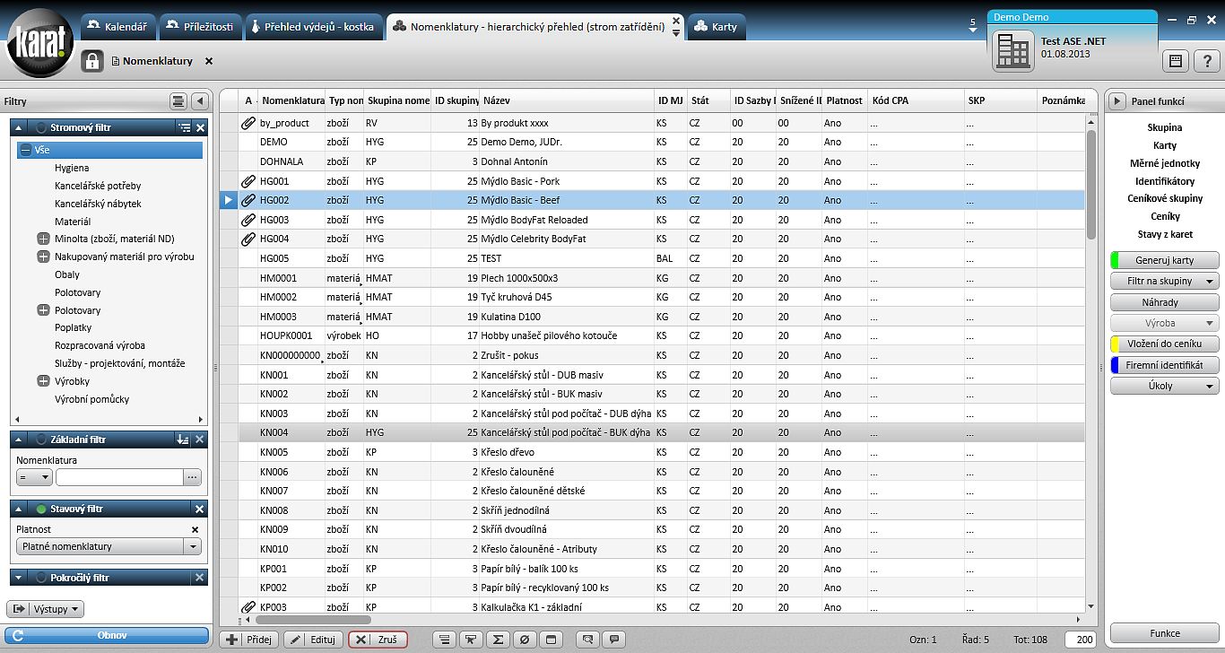1225x653 pixels.
Task: Click the window view icon in bottom toolbar
Action: pos(552,640)
